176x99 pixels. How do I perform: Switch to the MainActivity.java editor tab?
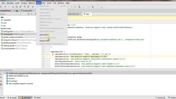73,14
